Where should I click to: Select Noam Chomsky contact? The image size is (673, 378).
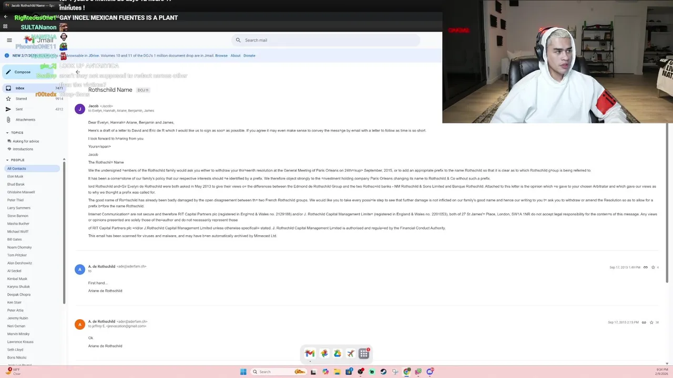[19, 247]
